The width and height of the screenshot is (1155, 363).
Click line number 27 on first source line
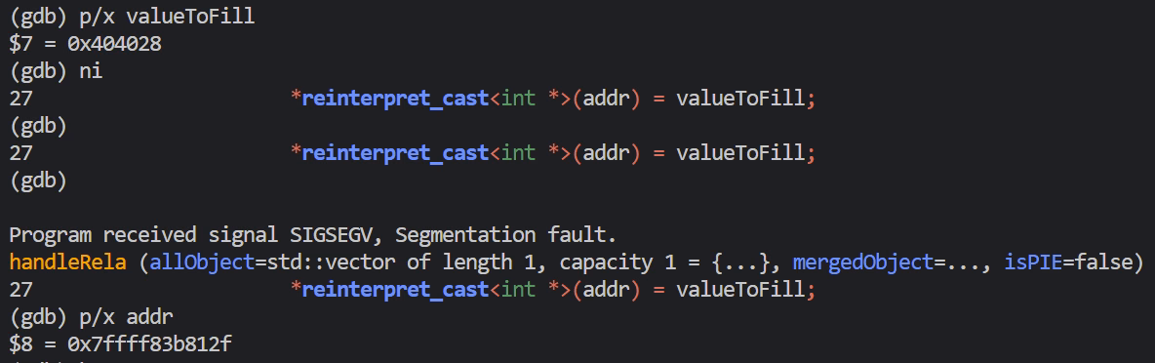pyautogui.click(x=20, y=100)
